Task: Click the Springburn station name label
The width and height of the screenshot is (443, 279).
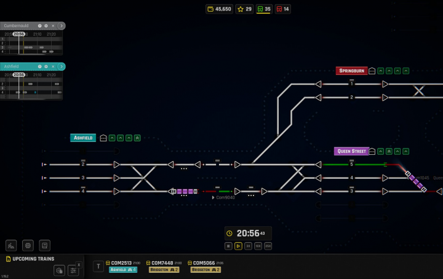Action: pos(351,71)
